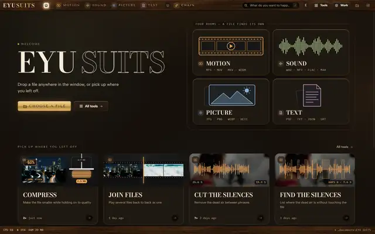
Task: Click the slash shortcut badge in search
Action: (x=295, y=5)
